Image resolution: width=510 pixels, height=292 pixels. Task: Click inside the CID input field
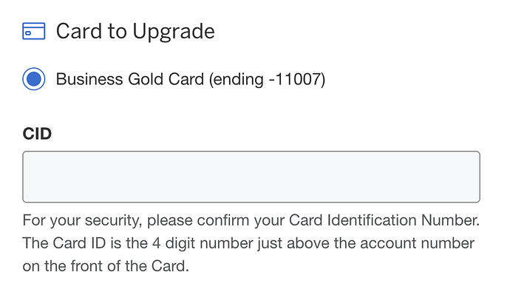pos(251,177)
